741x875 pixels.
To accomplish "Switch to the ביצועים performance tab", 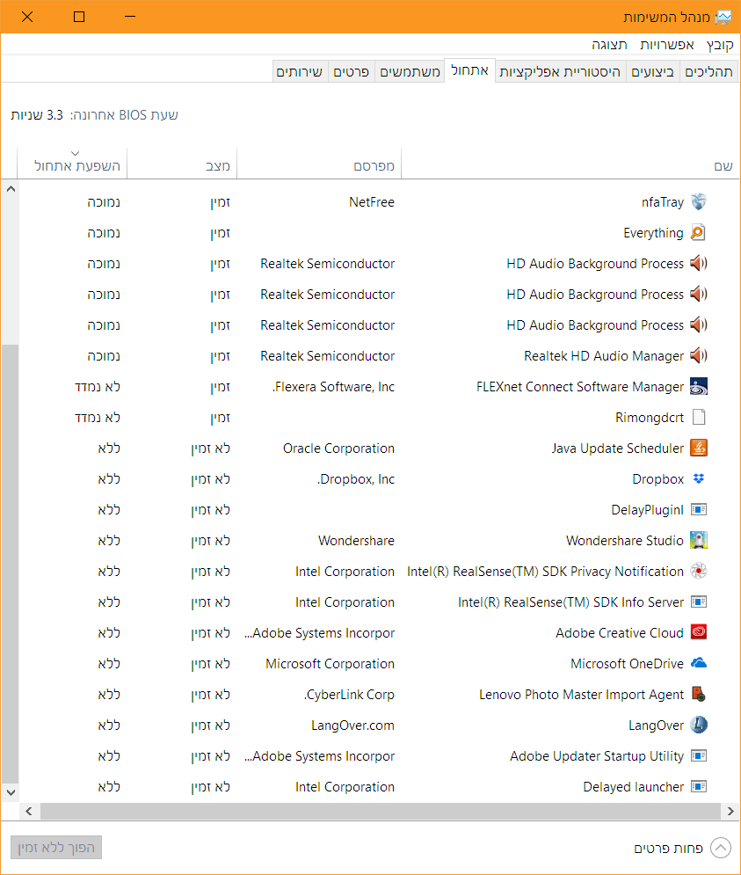I will click(652, 71).
